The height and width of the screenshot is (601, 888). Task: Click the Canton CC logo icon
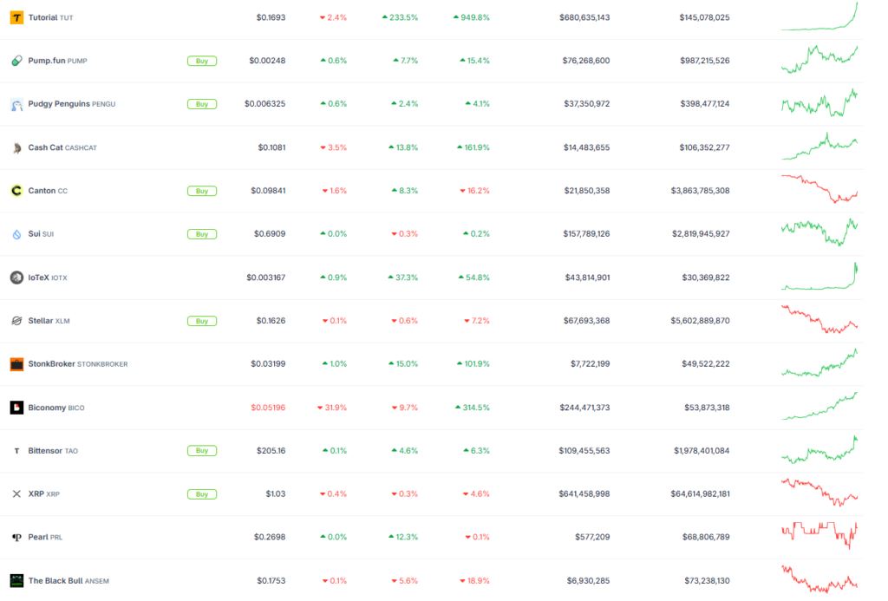17,191
